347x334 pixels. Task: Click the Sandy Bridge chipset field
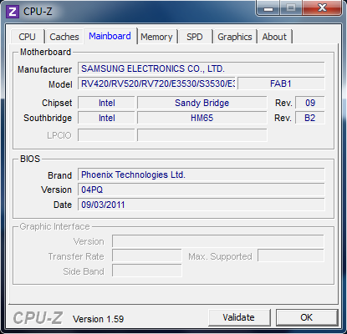202,103
